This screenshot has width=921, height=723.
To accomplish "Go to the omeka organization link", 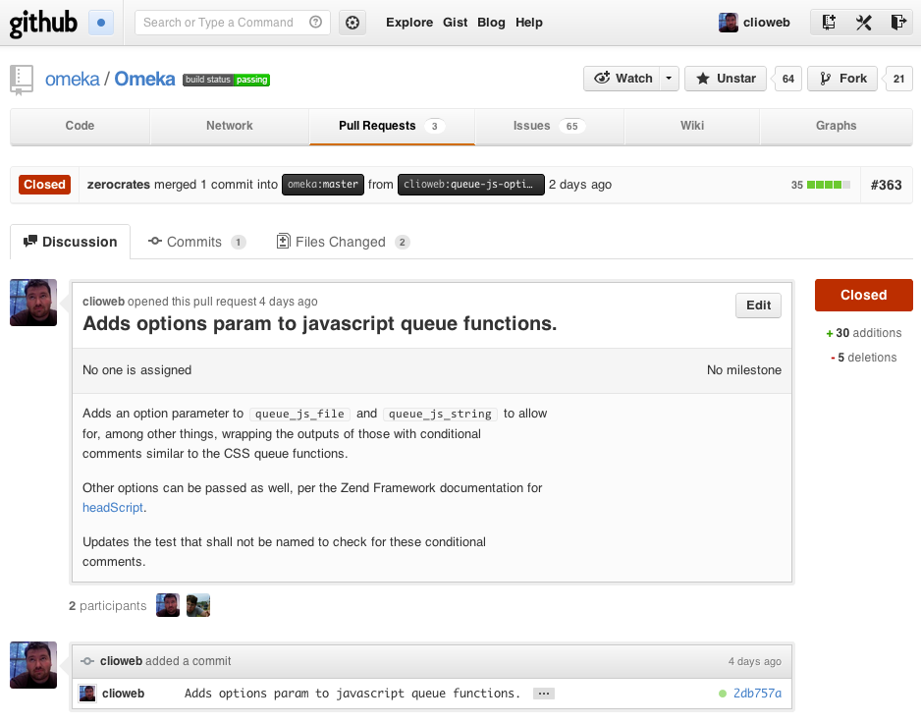I will coord(73,79).
